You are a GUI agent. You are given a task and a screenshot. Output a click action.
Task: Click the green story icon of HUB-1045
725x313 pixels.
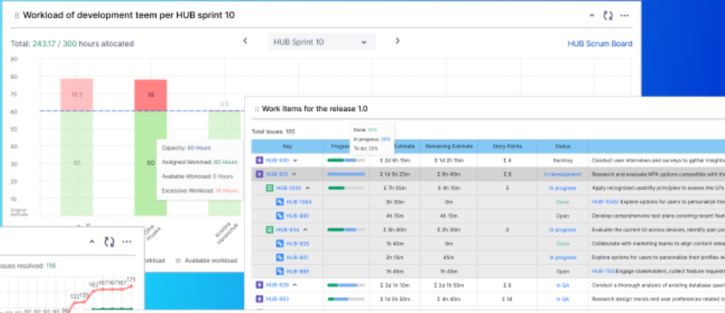[269, 188]
